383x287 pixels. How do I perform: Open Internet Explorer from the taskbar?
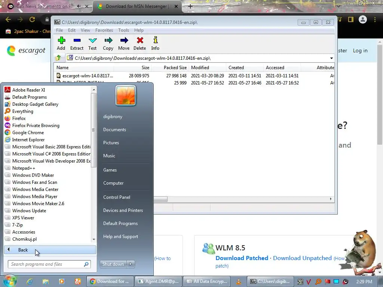(30, 281)
